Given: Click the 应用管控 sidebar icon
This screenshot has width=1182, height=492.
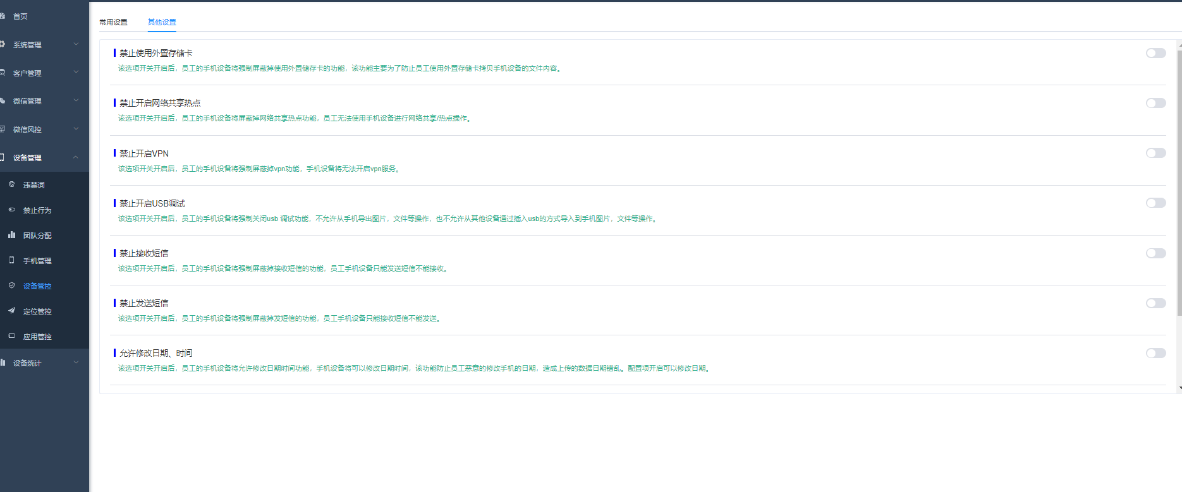Looking at the screenshot, I should pos(11,336).
